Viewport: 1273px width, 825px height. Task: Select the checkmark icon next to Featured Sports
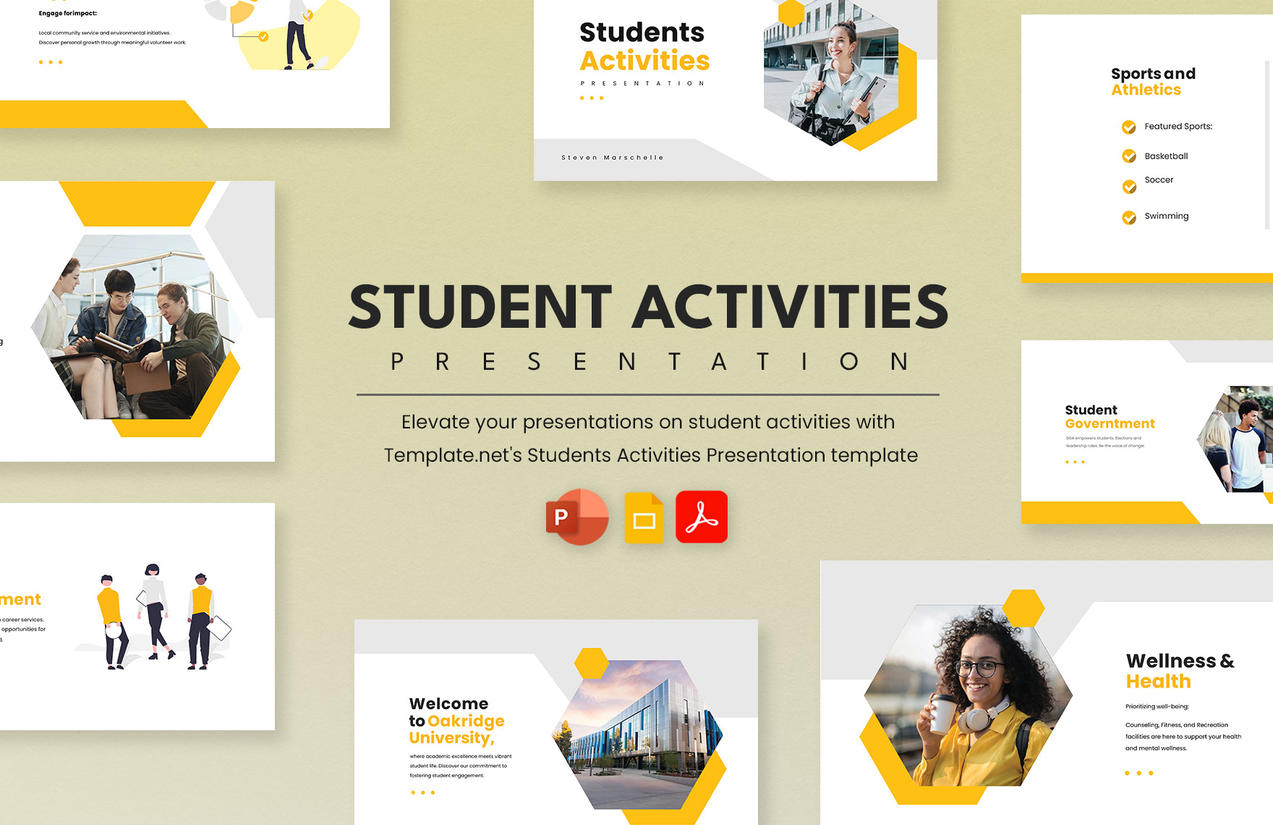tap(1129, 127)
